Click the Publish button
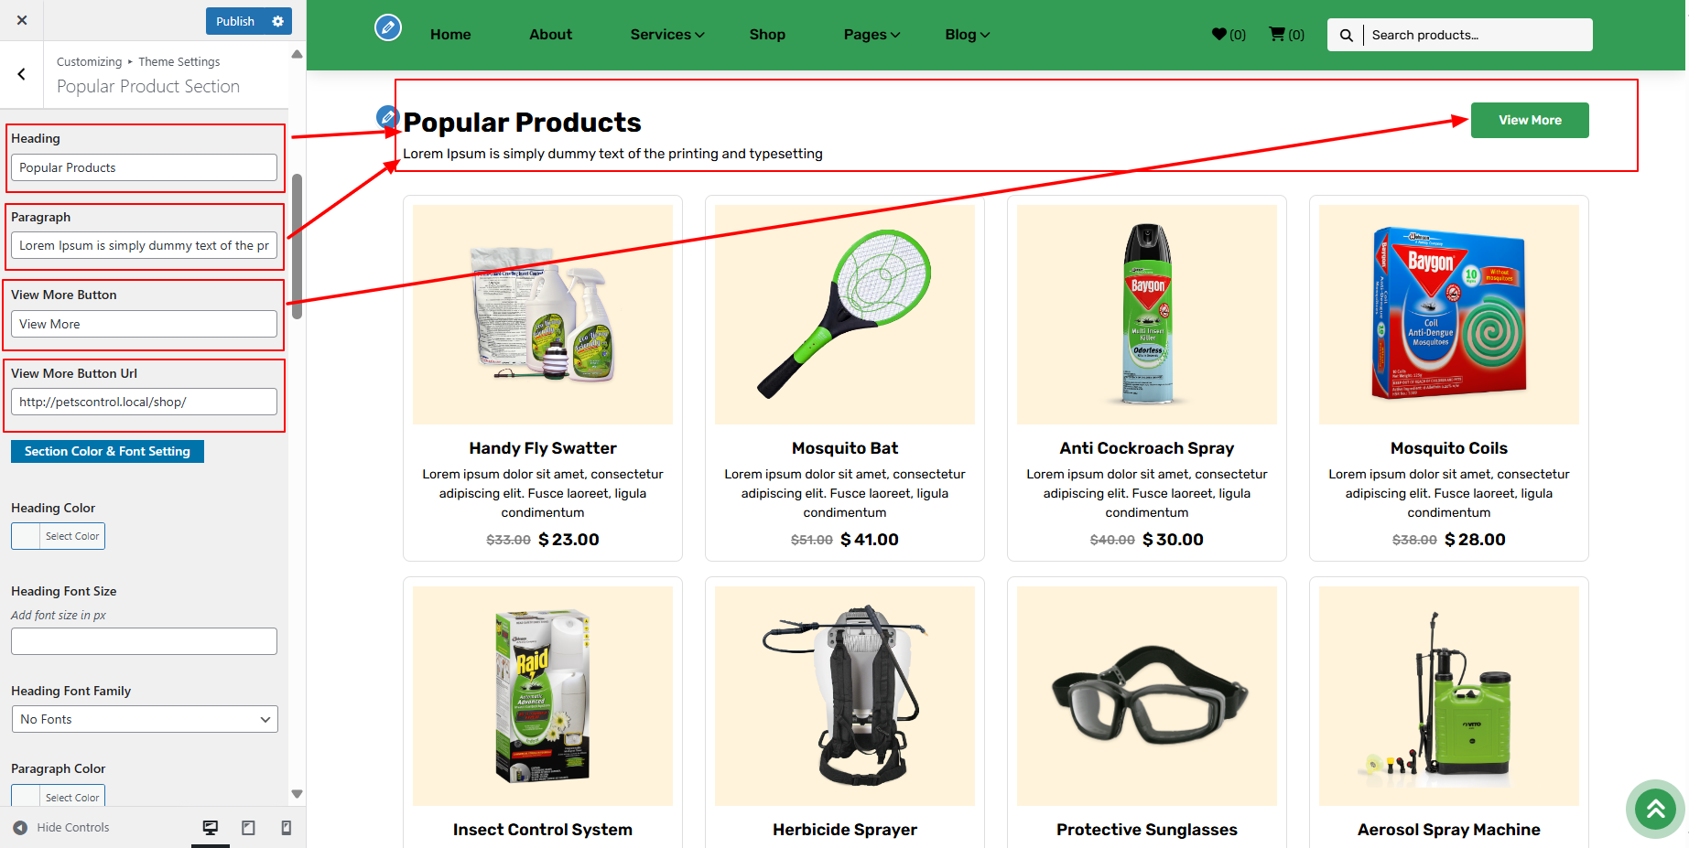Viewport: 1689px width, 848px height. [x=235, y=21]
